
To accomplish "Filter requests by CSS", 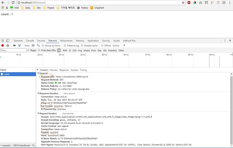I will tap(74, 50).
